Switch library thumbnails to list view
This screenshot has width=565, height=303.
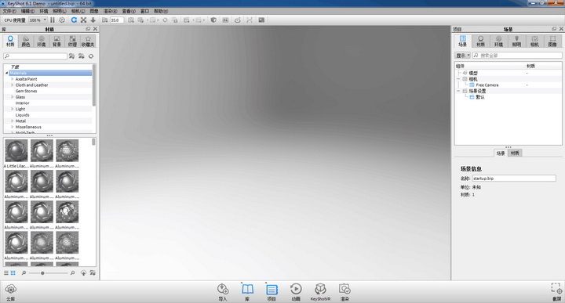[6, 273]
